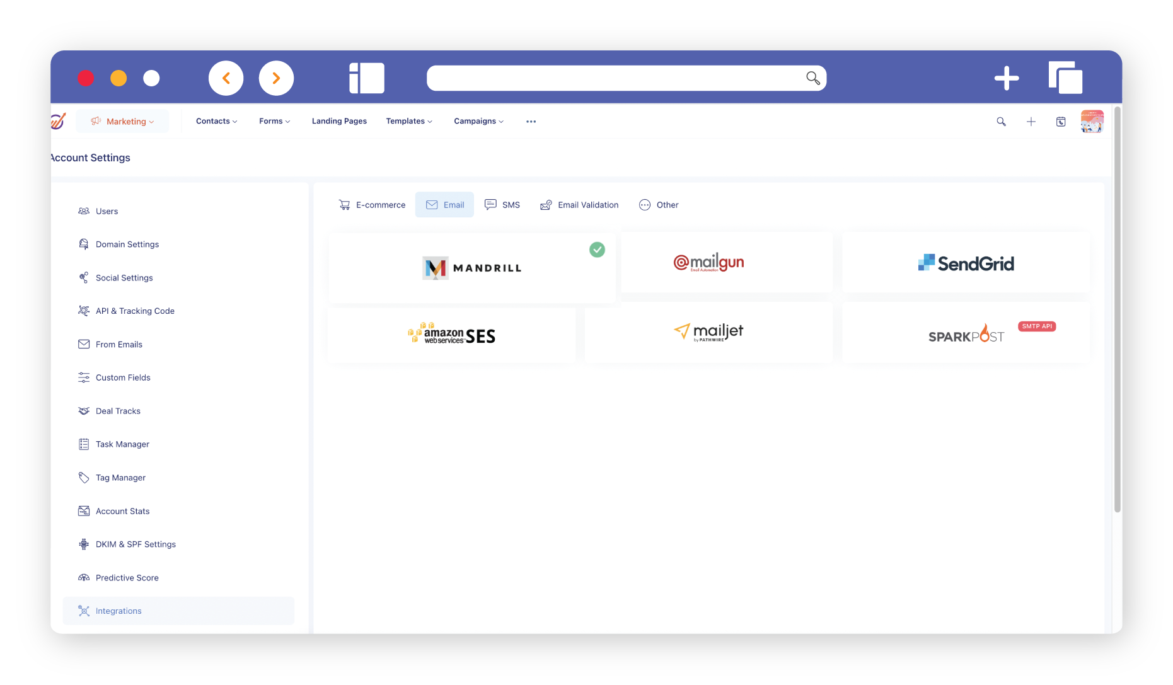Click the Social Settings sidebar icon
1173x685 pixels.
coord(84,278)
